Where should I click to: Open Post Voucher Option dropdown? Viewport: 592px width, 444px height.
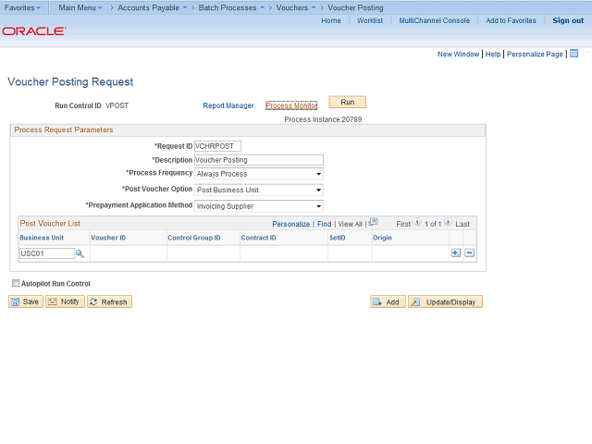click(259, 190)
